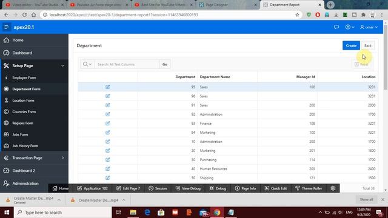Open Theme Roller in developer toolbar

[x=309, y=188]
